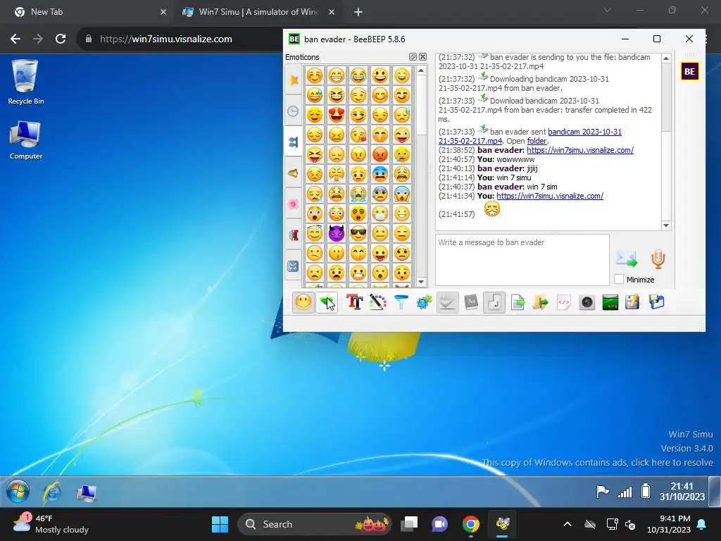This screenshot has width=721, height=541.
Task: Click in the Write a message field
Action: [x=522, y=260]
